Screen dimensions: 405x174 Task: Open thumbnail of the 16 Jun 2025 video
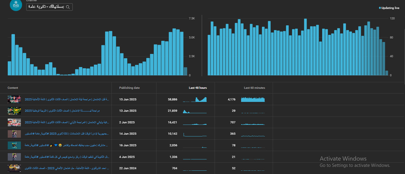pos(14,145)
